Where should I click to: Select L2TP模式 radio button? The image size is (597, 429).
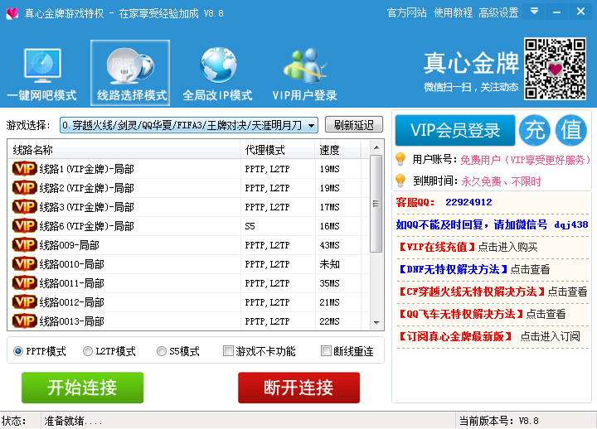pyautogui.click(x=88, y=351)
